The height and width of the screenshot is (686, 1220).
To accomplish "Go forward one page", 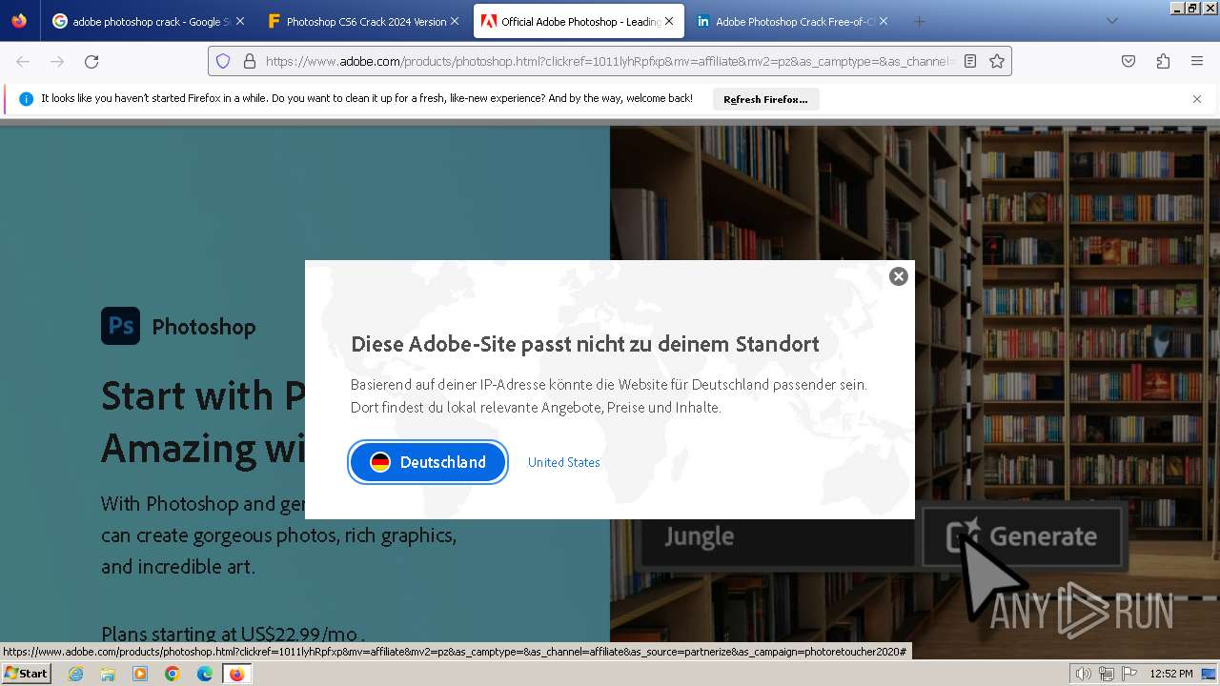I will click(57, 61).
